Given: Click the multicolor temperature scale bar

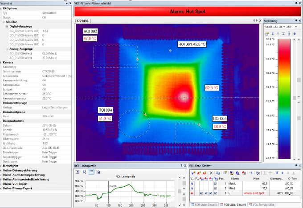Looking at the screenshot, I should [x=284, y=99].
